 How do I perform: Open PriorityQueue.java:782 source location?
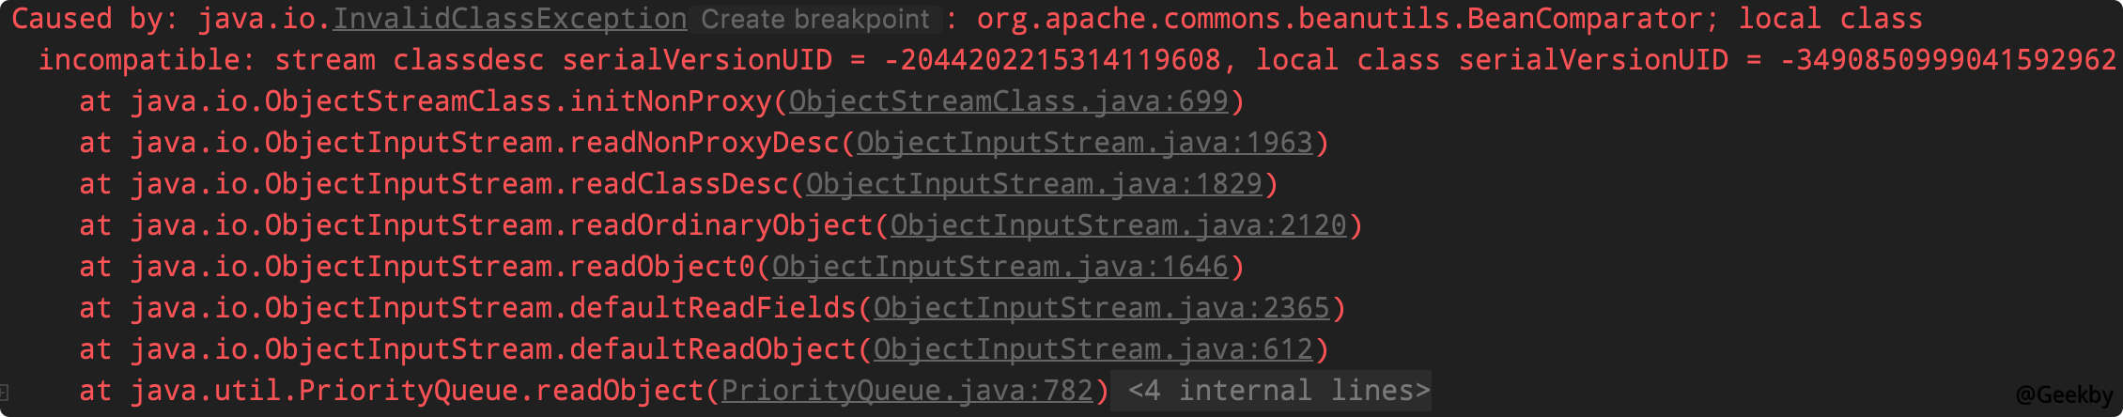(x=907, y=391)
